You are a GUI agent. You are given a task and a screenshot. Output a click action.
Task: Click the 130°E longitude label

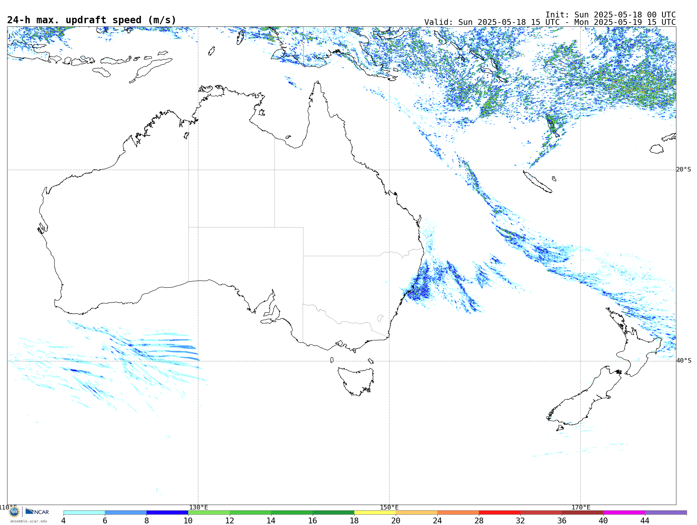click(198, 508)
